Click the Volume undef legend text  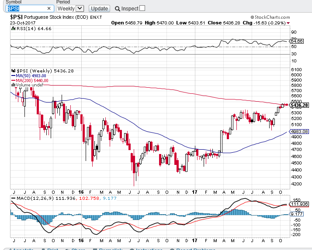pyautogui.click(x=29, y=85)
